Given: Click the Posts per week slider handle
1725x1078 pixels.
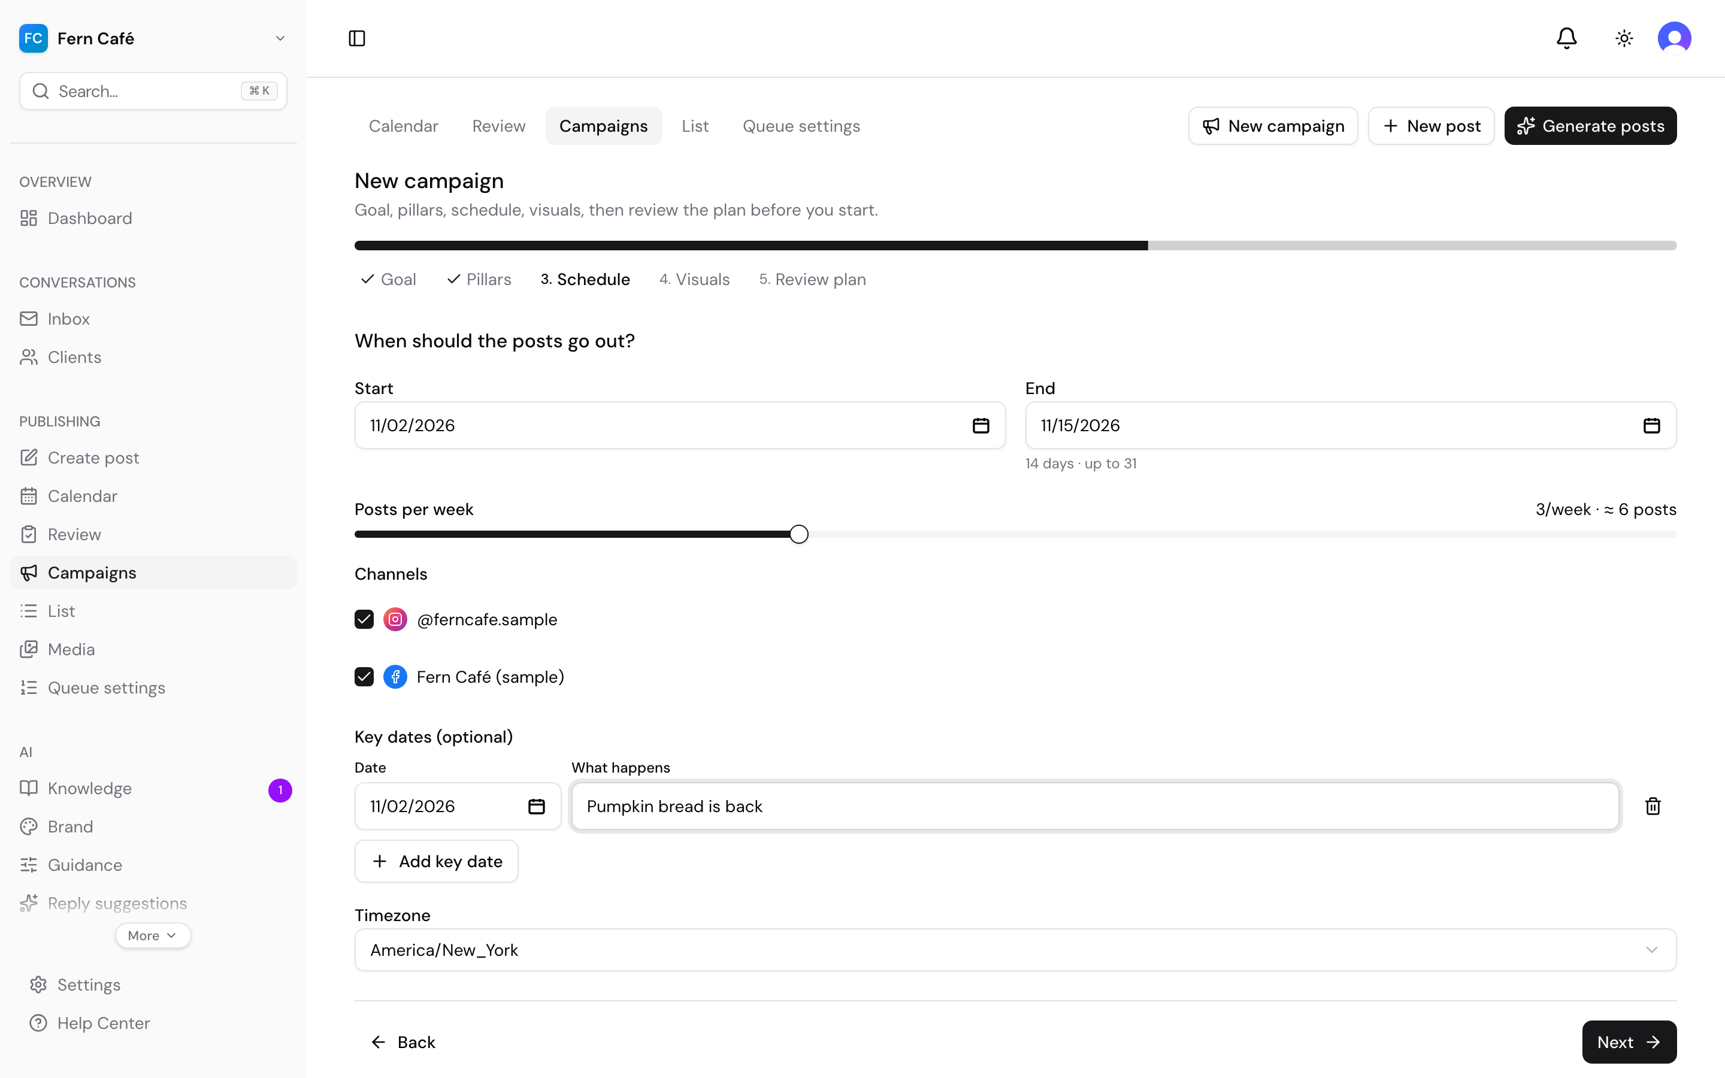Looking at the screenshot, I should (798, 534).
